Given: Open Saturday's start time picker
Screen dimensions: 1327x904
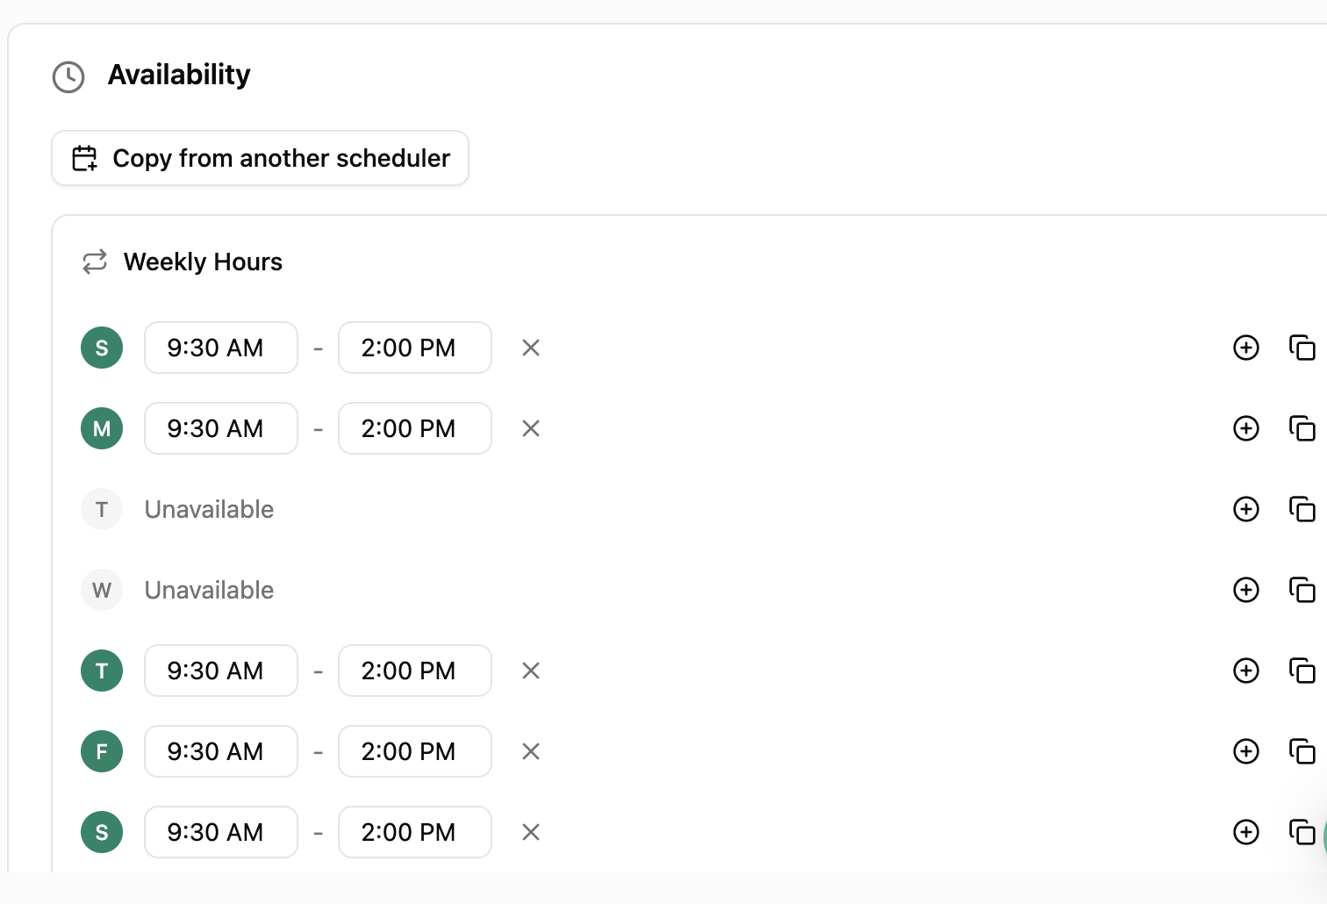Looking at the screenshot, I should tap(220, 832).
